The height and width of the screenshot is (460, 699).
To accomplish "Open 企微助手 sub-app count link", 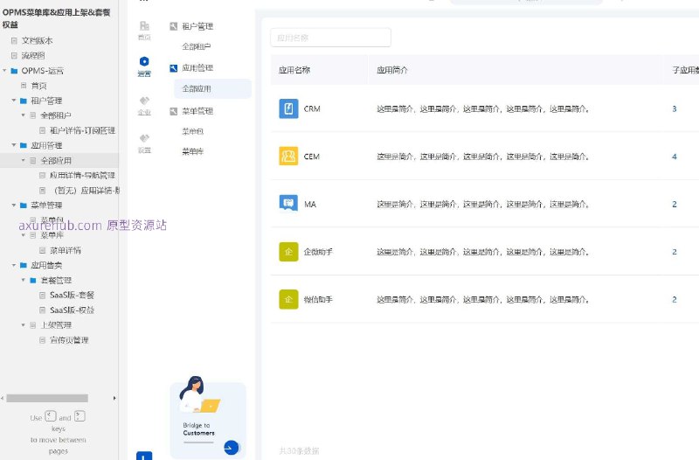I will 675,252.
